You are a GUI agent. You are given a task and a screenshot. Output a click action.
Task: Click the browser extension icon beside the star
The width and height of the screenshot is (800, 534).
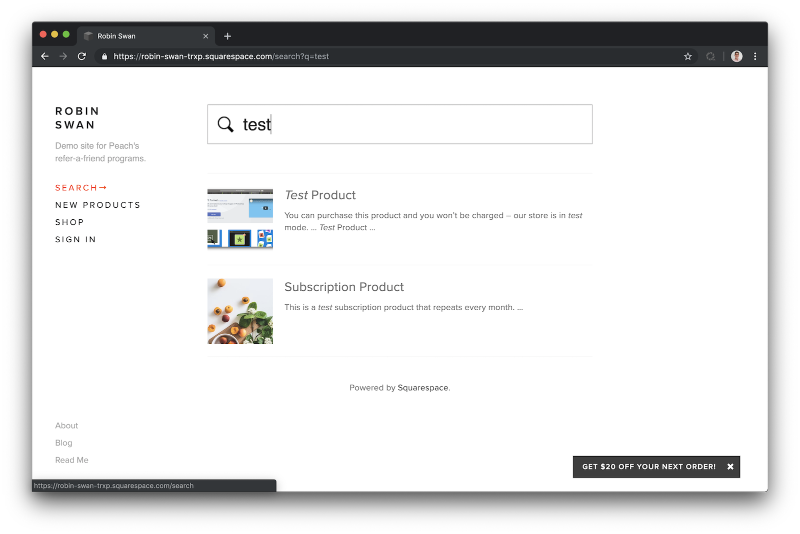pyautogui.click(x=710, y=56)
